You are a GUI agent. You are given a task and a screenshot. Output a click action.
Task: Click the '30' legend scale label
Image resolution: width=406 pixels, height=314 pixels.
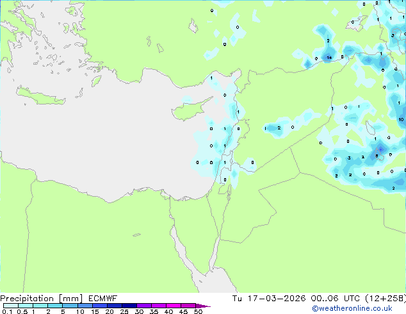(x=139, y=311)
